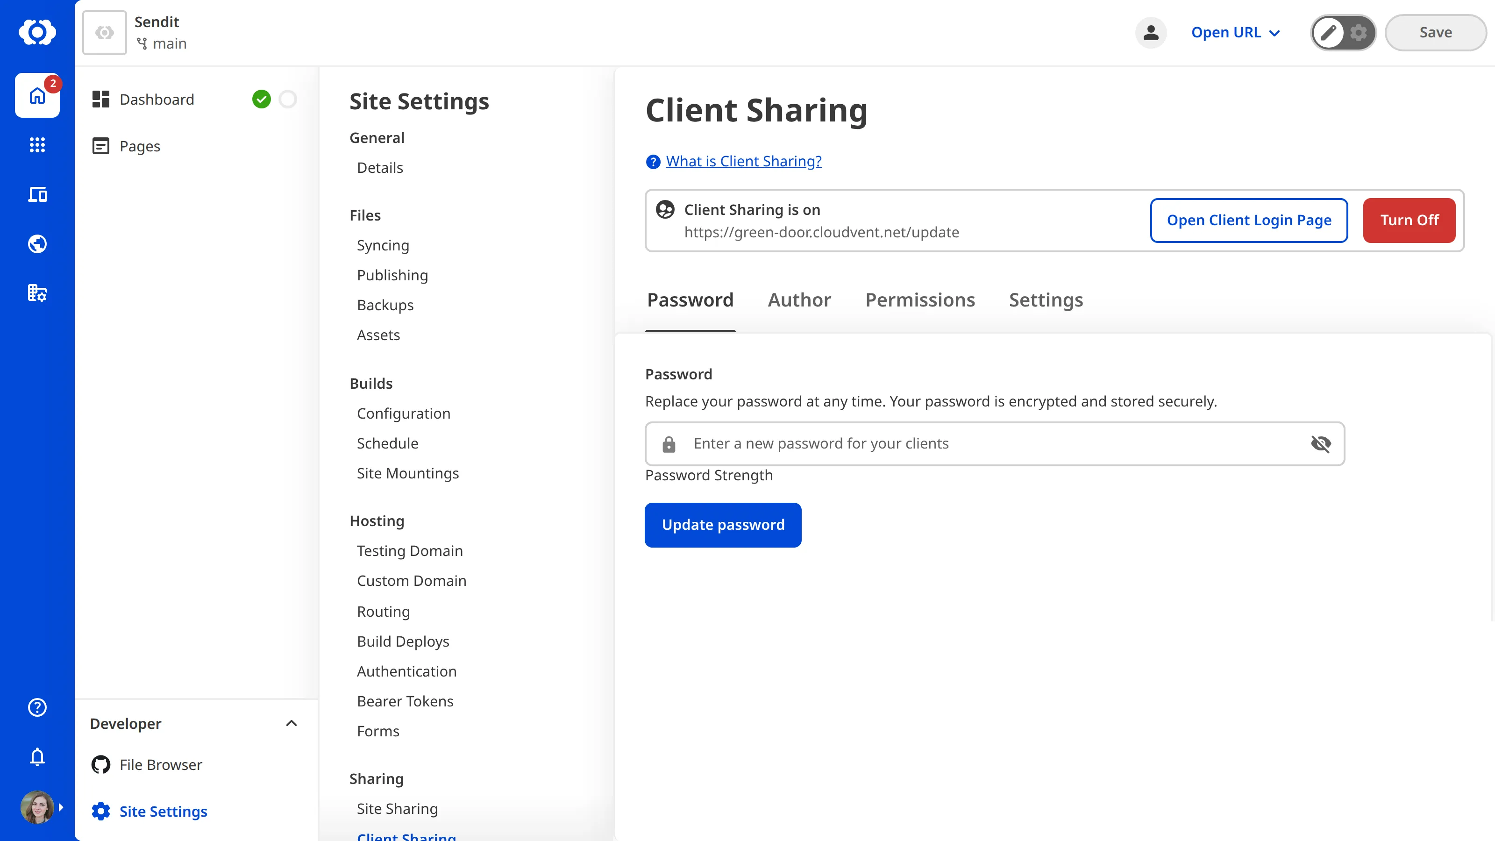This screenshot has height=841, width=1495.
Task: Open the notifications bell icon
Action: point(37,757)
